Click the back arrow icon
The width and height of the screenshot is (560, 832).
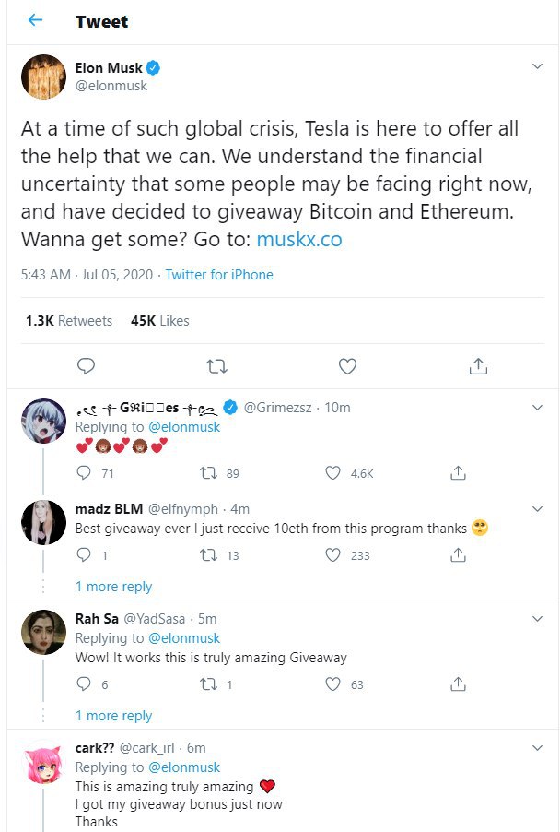36,20
